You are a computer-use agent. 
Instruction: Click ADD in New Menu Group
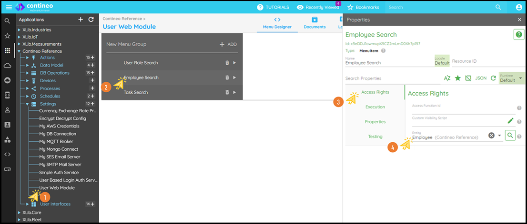point(228,44)
